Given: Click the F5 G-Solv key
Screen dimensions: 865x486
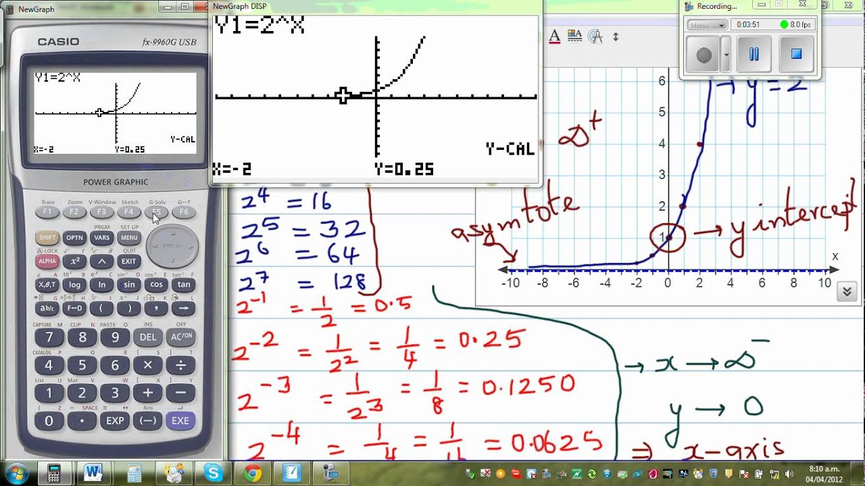Looking at the screenshot, I should pos(156,212).
